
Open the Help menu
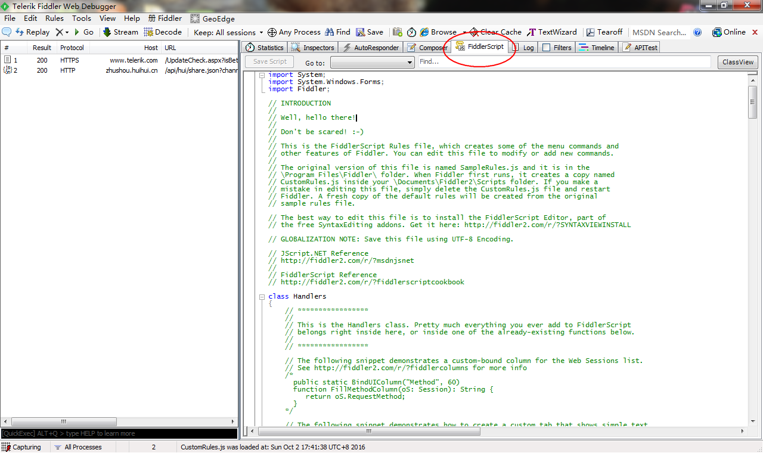coord(132,18)
